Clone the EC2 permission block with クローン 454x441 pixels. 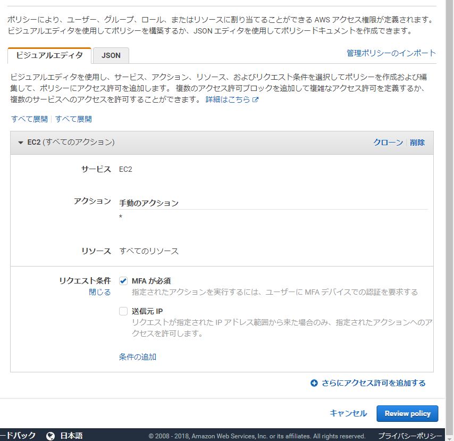(x=388, y=142)
